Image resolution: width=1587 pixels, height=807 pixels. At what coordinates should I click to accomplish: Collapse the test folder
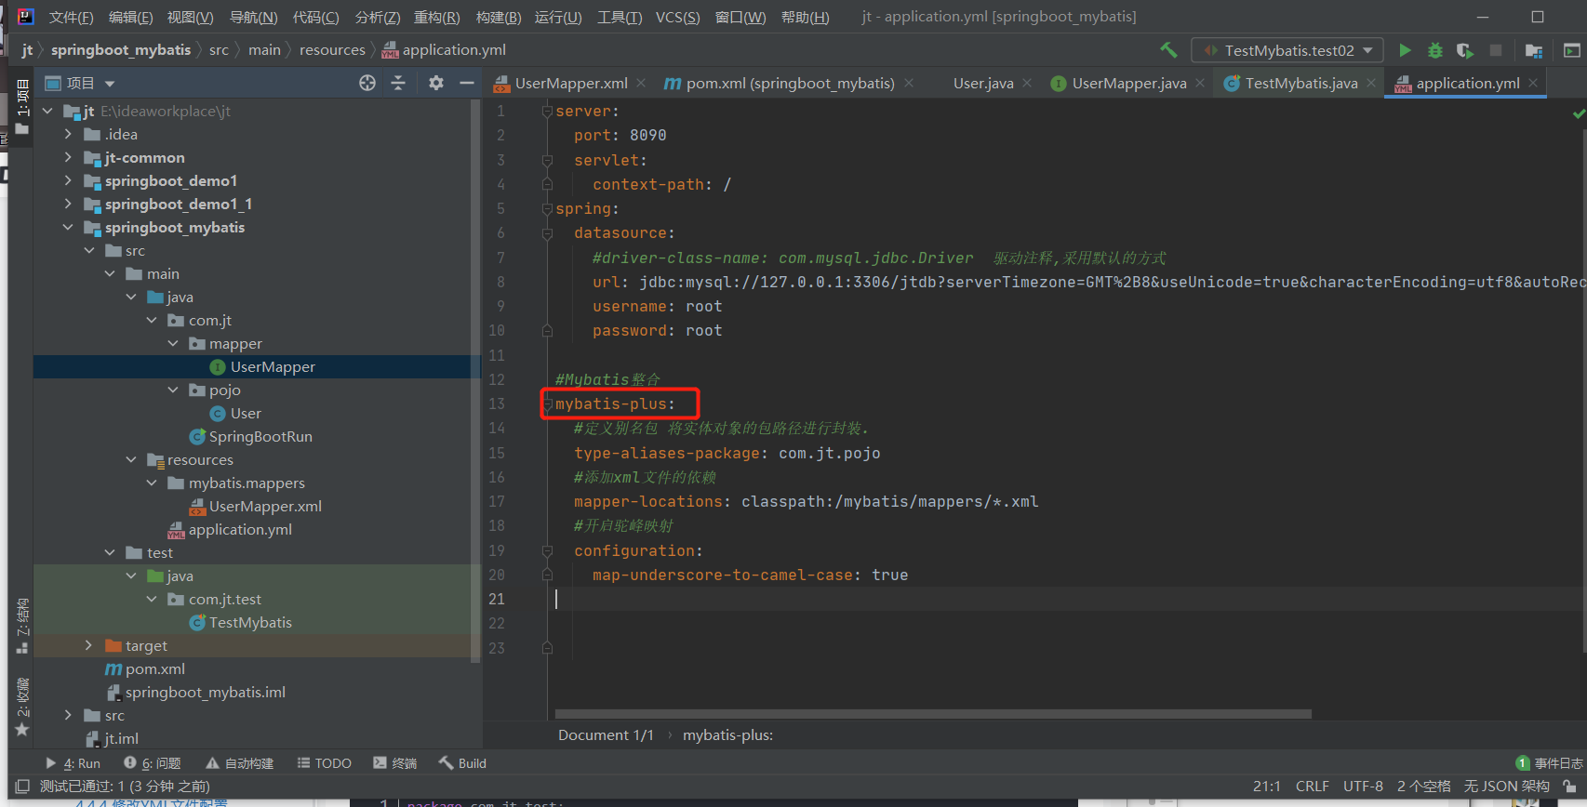click(x=110, y=552)
